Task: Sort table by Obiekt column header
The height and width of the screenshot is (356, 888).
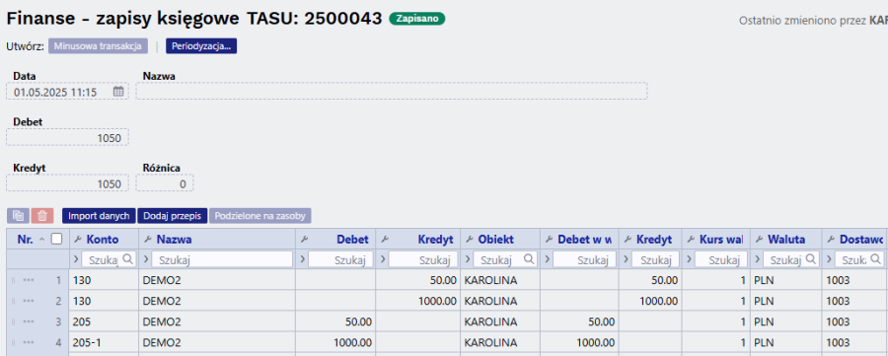Action: click(495, 240)
